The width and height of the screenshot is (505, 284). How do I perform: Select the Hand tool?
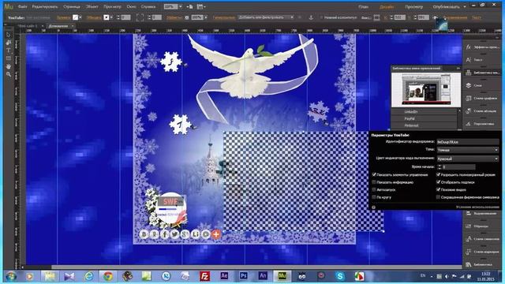[9, 66]
